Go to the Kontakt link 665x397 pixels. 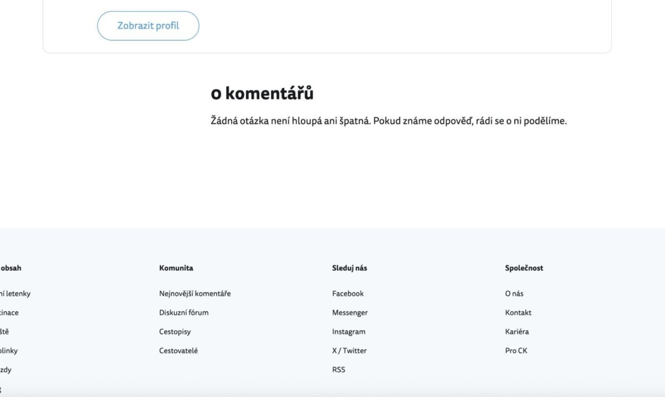[518, 313]
